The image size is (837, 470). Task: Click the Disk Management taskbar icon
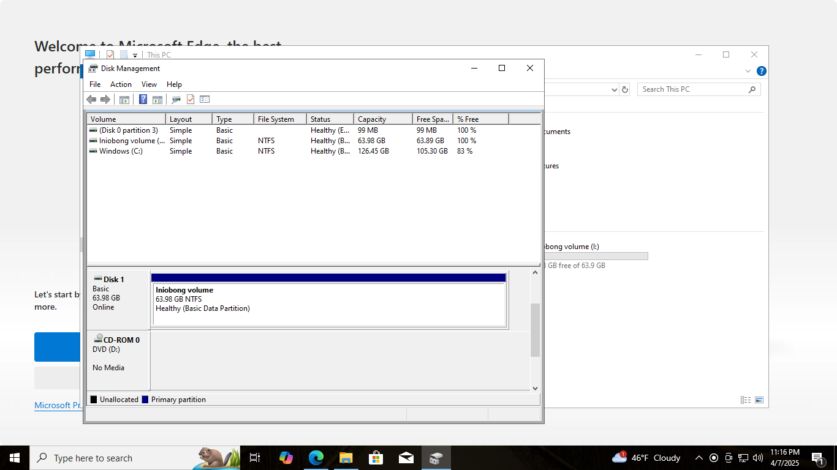click(x=436, y=458)
